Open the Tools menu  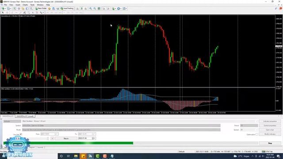32,5
